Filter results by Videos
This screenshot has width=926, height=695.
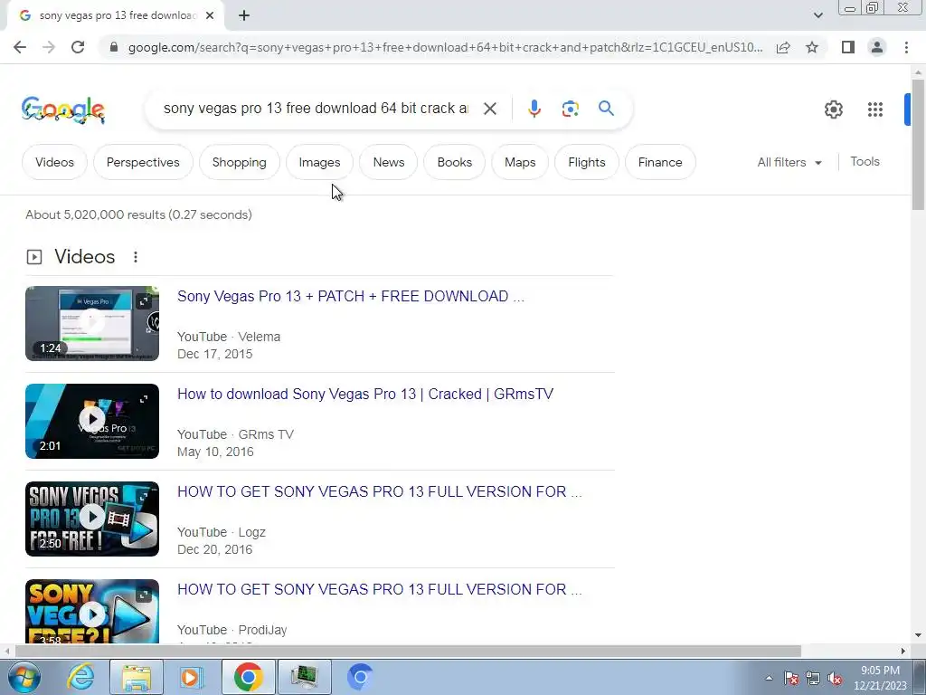(x=54, y=162)
